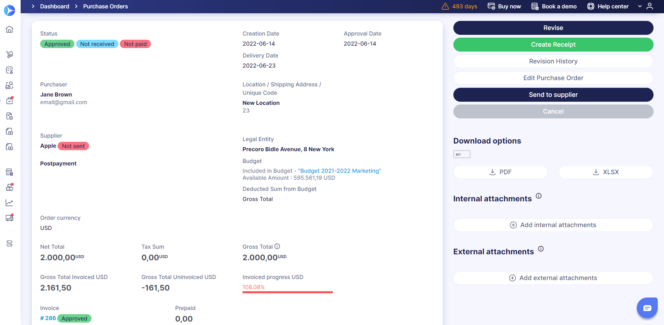Select the purchase orders bag icon with red dot

coord(9,100)
